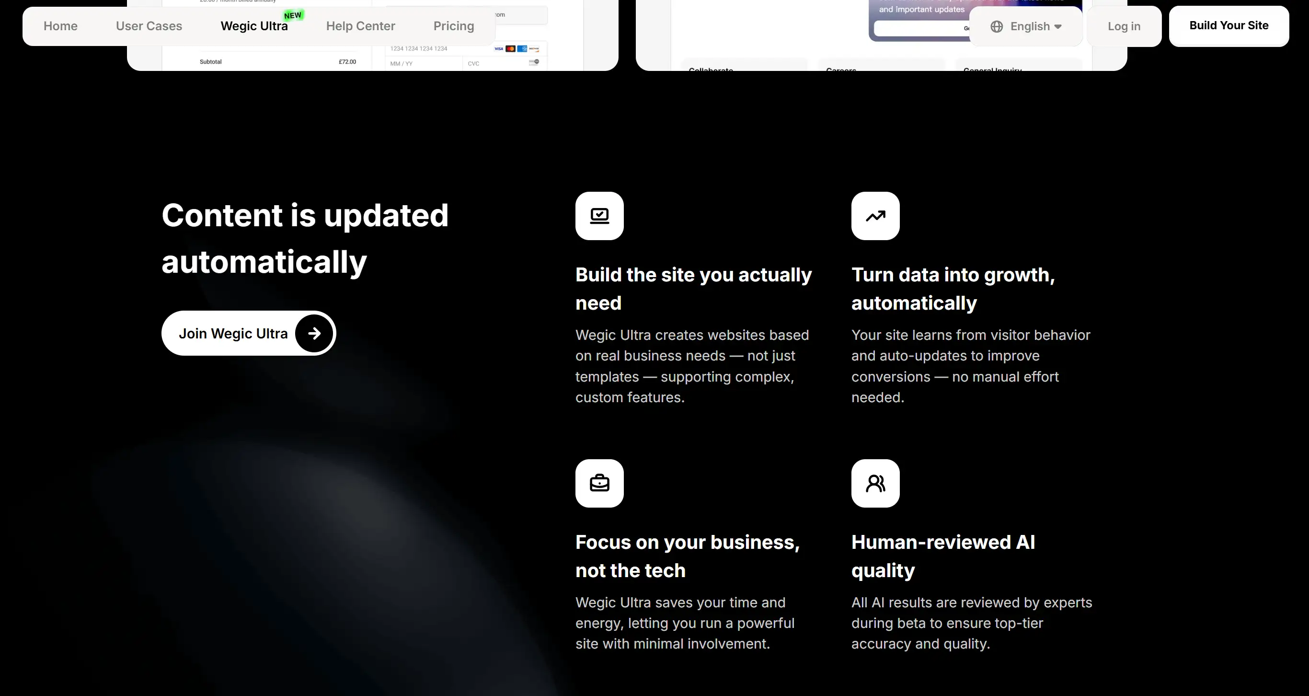
Task: Select Wegic Ultra in the navigation bar
Action: coord(254,26)
